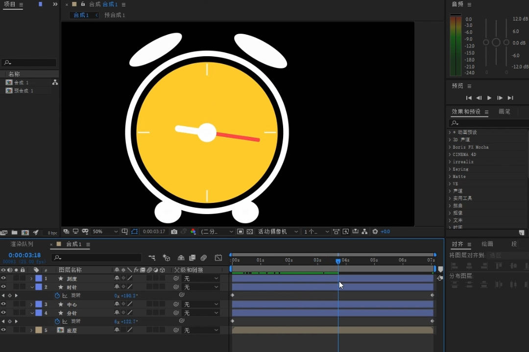Click the stopwatch for 时针 rotation
This screenshot has height=352, width=529.
(x=57, y=295)
